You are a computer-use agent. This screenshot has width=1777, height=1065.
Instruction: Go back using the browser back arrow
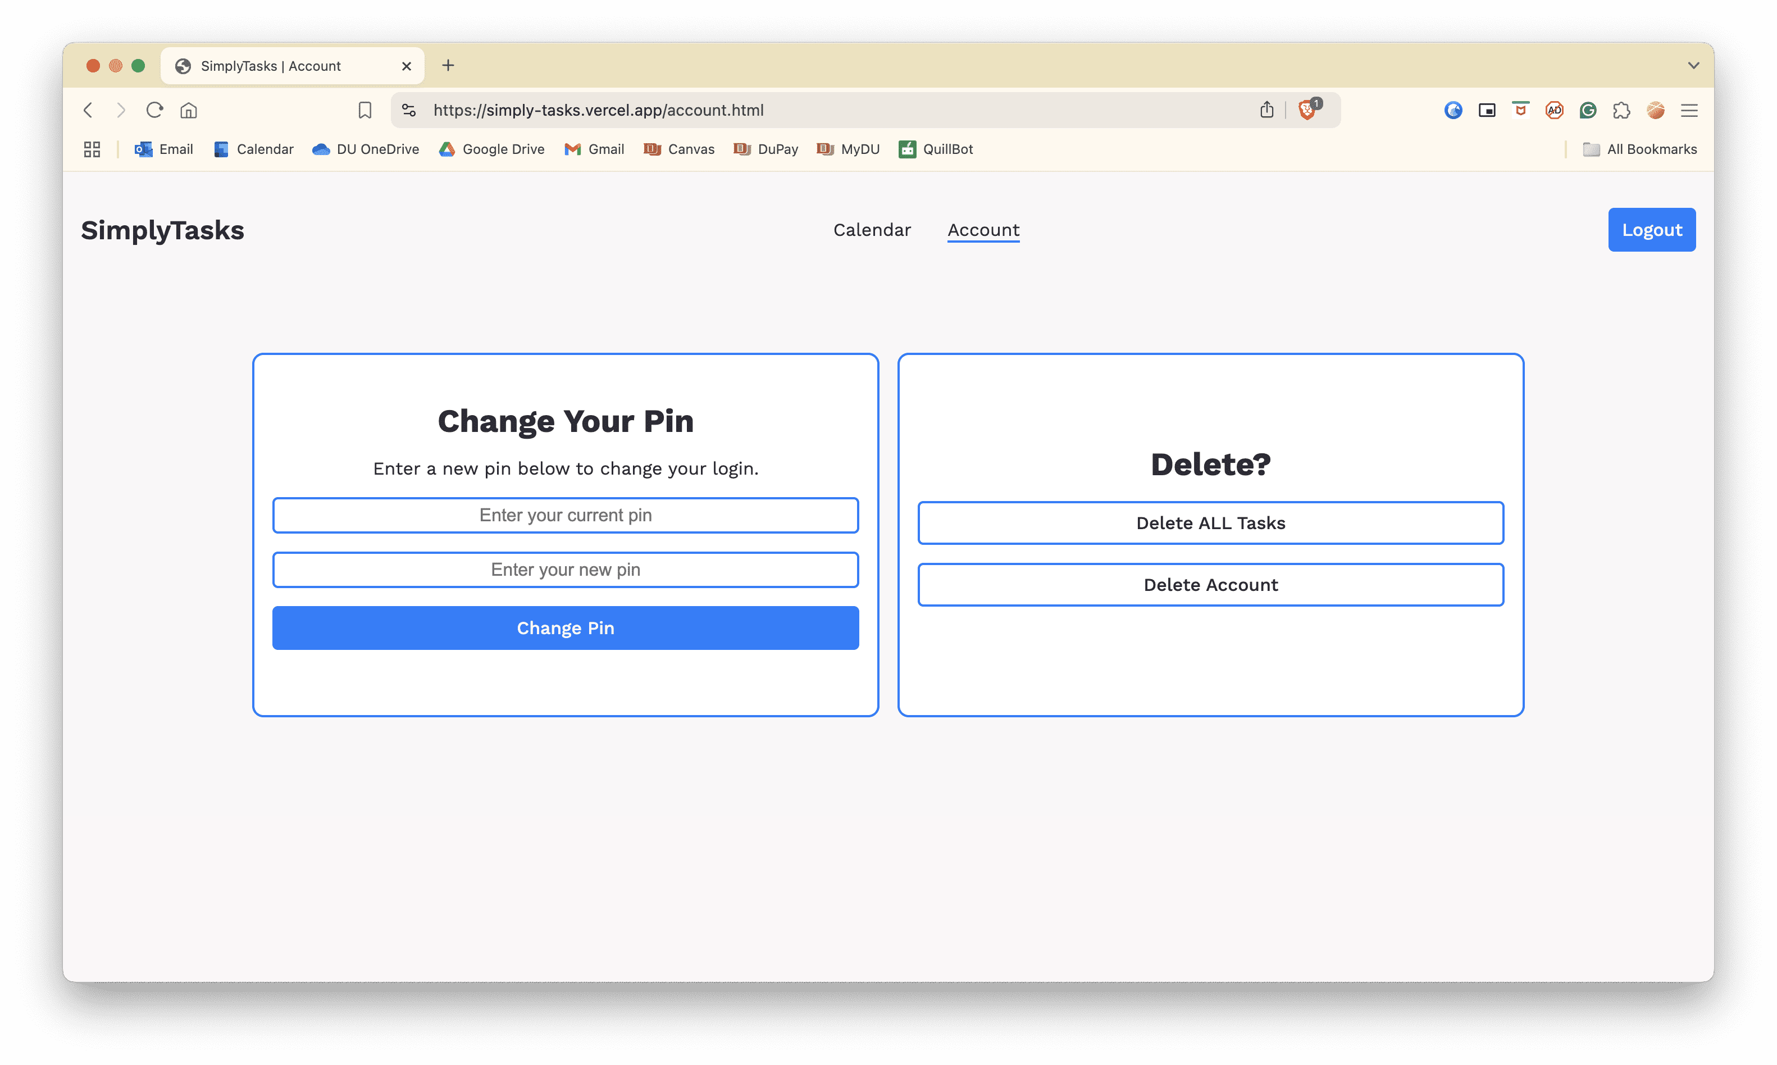[88, 110]
